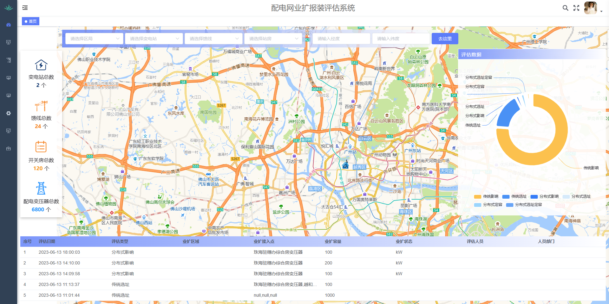Image resolution: width=609 pixels, height=304 pixels.
Task: Select the row dated 2023-06-13 18:00:03
Action: pos(313,252)
